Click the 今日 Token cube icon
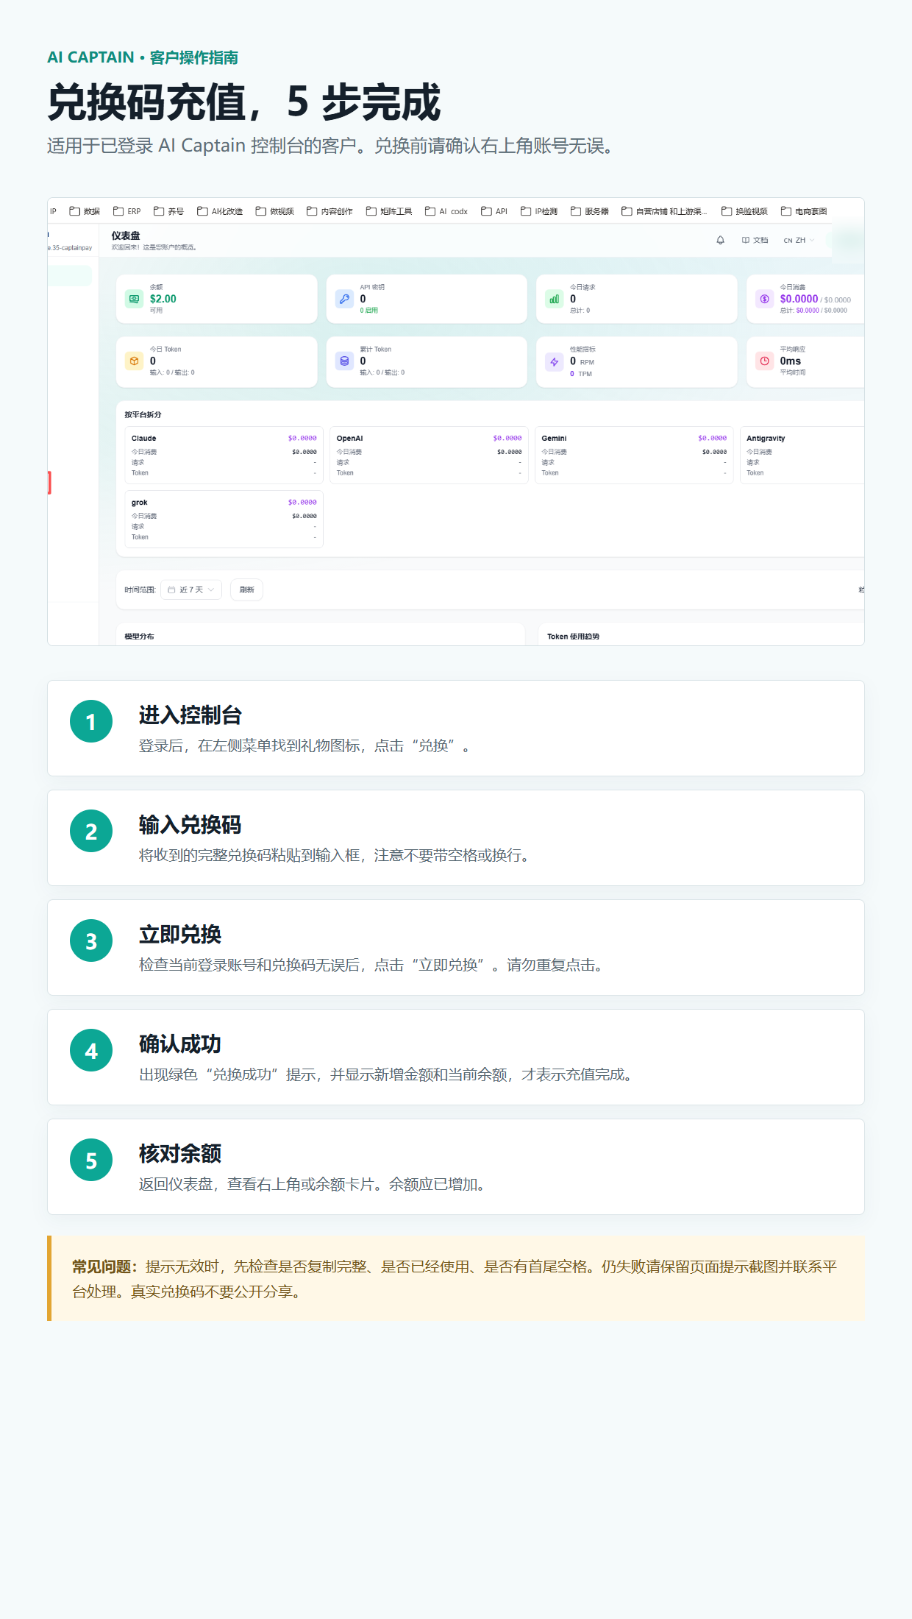Viewport: 912px width, 1619px height. (x=134, y=361)
